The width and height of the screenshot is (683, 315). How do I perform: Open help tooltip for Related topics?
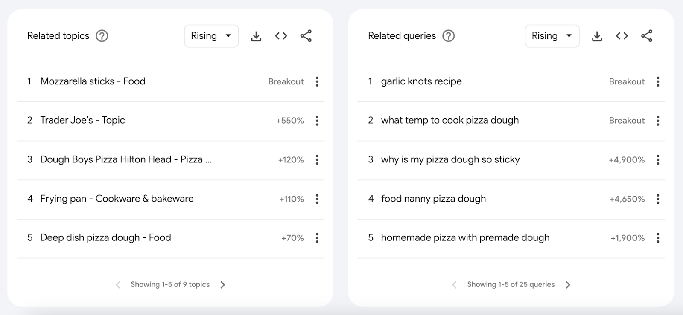coord(102,36)
